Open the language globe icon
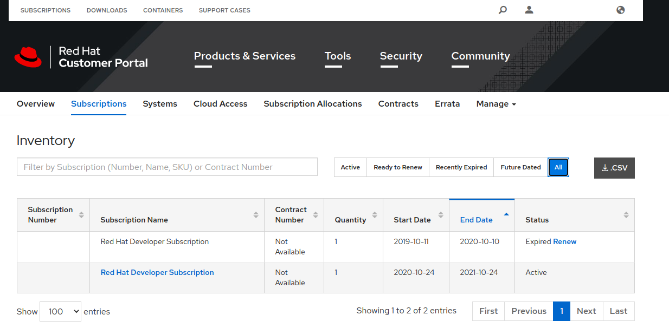Image resolution: width=669 pixels, height=328 pixels. [x=621, y=10]
